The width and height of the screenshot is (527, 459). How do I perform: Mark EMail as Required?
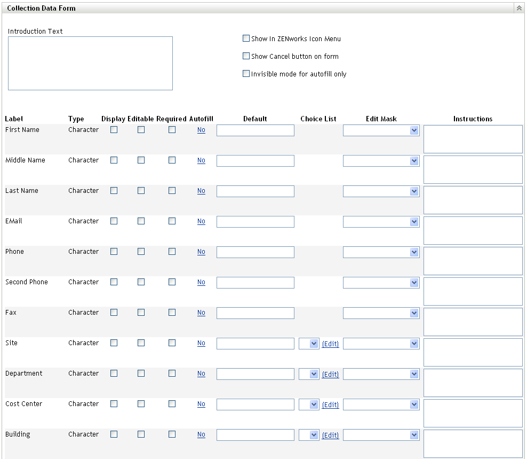click(172, 221)
